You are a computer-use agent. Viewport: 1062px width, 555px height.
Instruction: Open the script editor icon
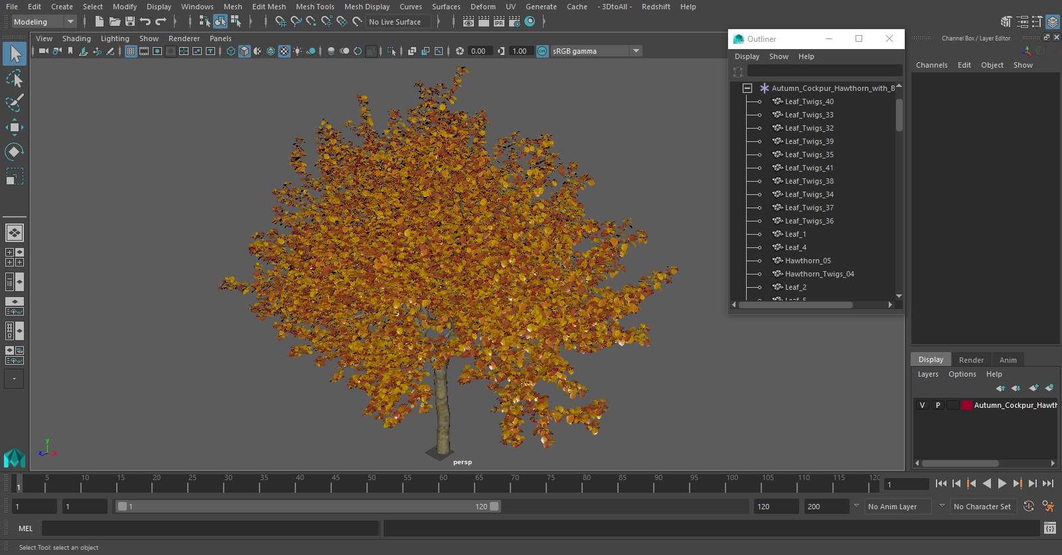click(1049, 528)
